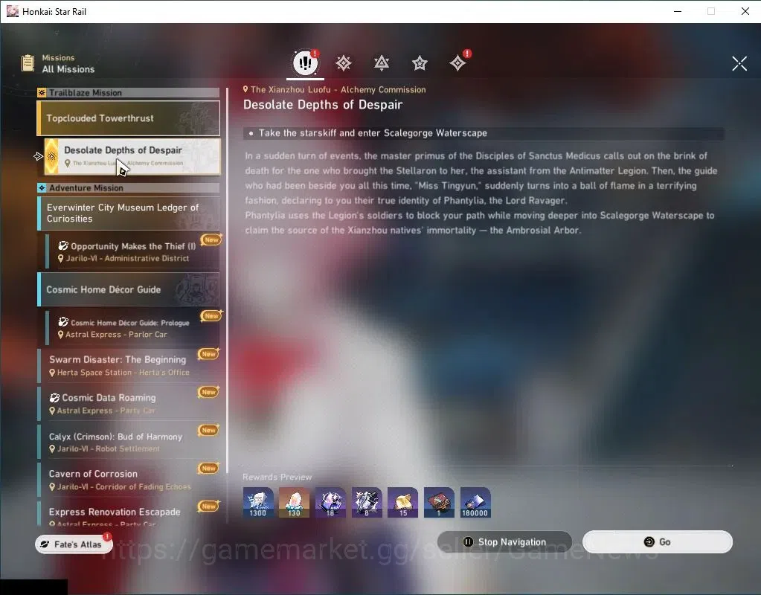Click the Missions clipboard icon
This screenshot has height=595, width=761.
(28, 63)
